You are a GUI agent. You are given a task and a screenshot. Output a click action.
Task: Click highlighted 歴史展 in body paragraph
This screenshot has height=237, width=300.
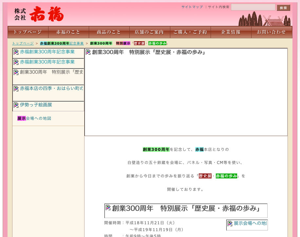[205, 176]
